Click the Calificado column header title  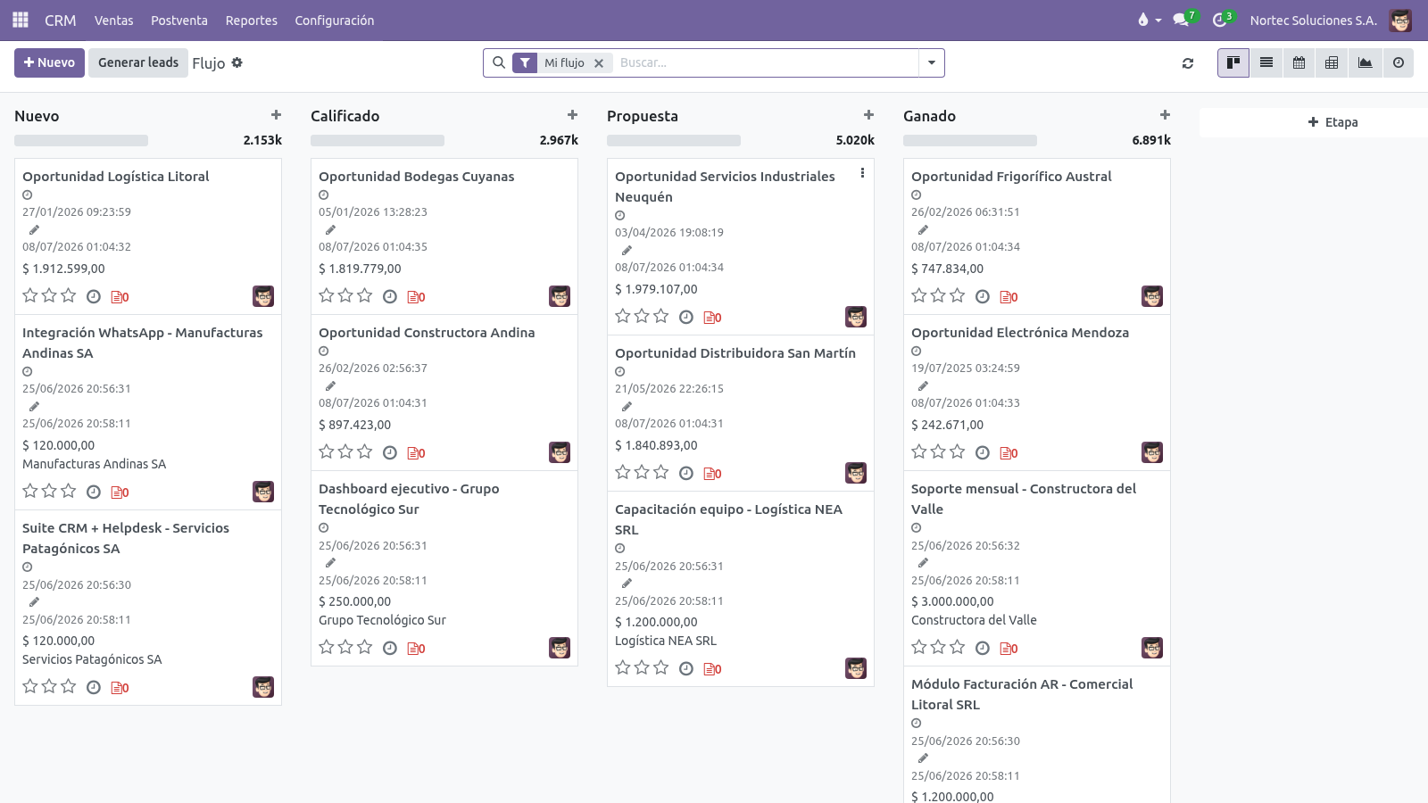click(345, 116)
